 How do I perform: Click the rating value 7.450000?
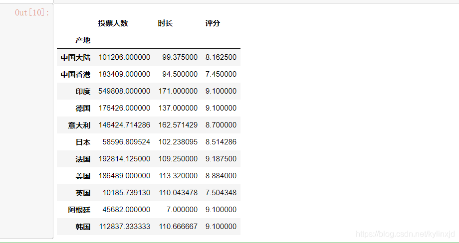click(221, 74)
